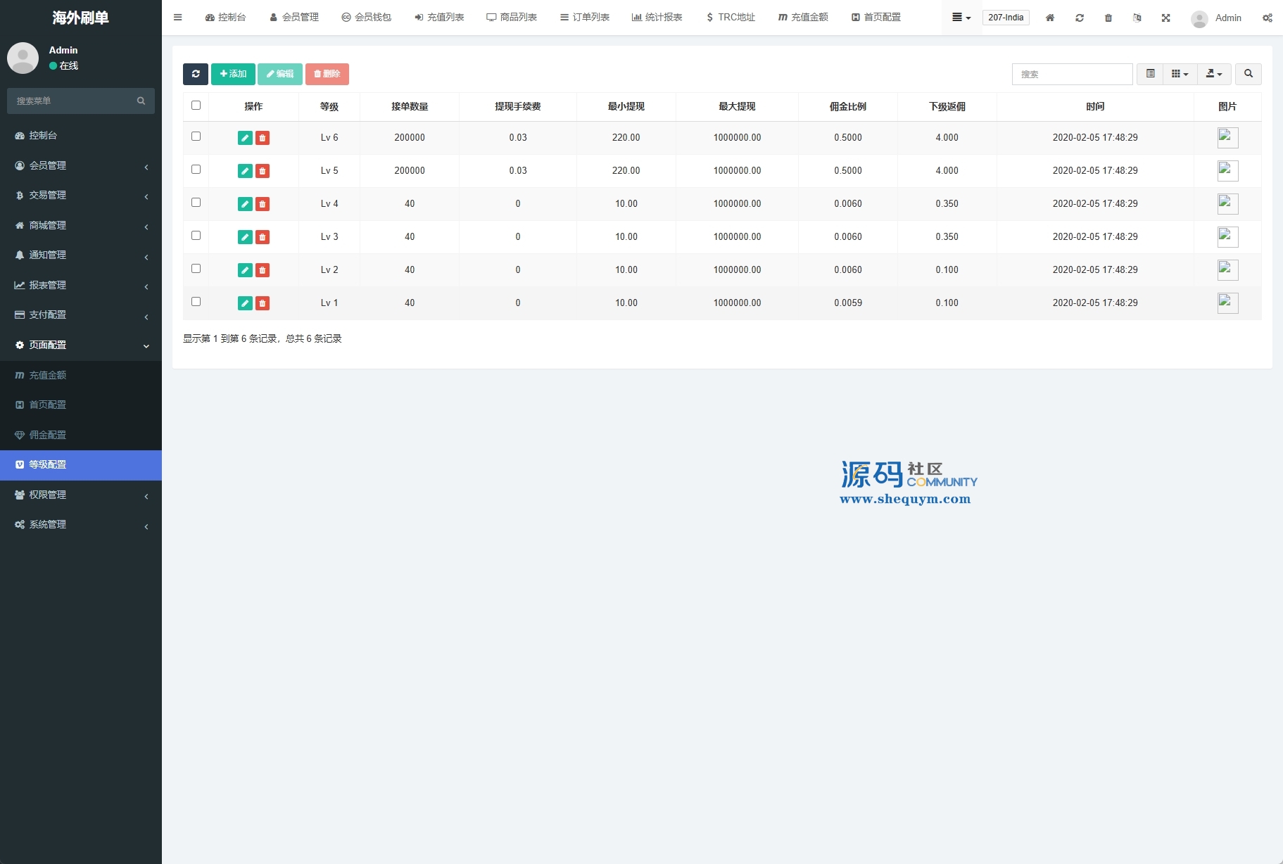Click the trash icon in top bar
Image resolution: width=1283 pixels, height=864 pixels.
coord(1108,18)
